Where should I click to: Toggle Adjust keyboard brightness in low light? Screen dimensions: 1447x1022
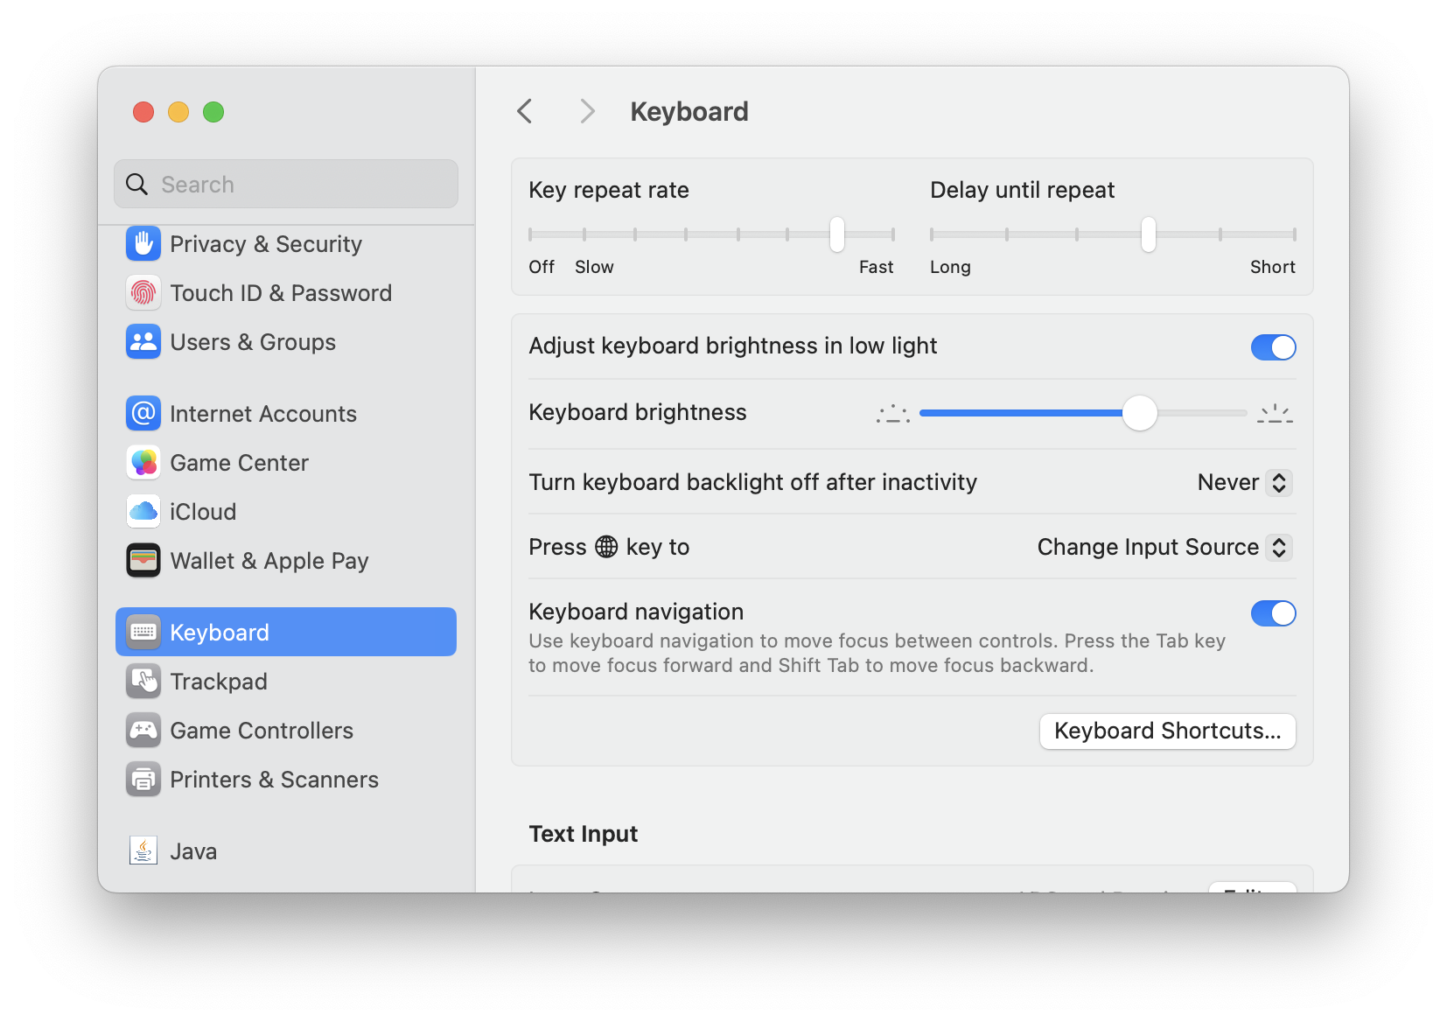(x=1273, y=347)
